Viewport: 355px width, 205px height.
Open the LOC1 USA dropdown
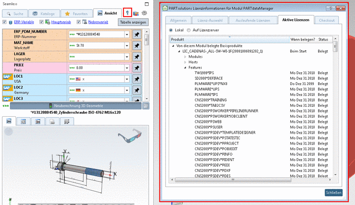(127, 79)
